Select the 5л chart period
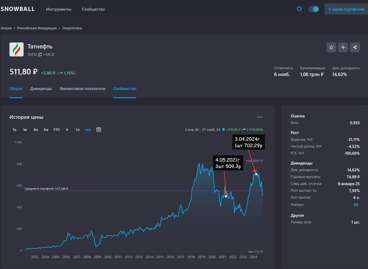Viewport: 368px width, 269px height. coord(78,130)
